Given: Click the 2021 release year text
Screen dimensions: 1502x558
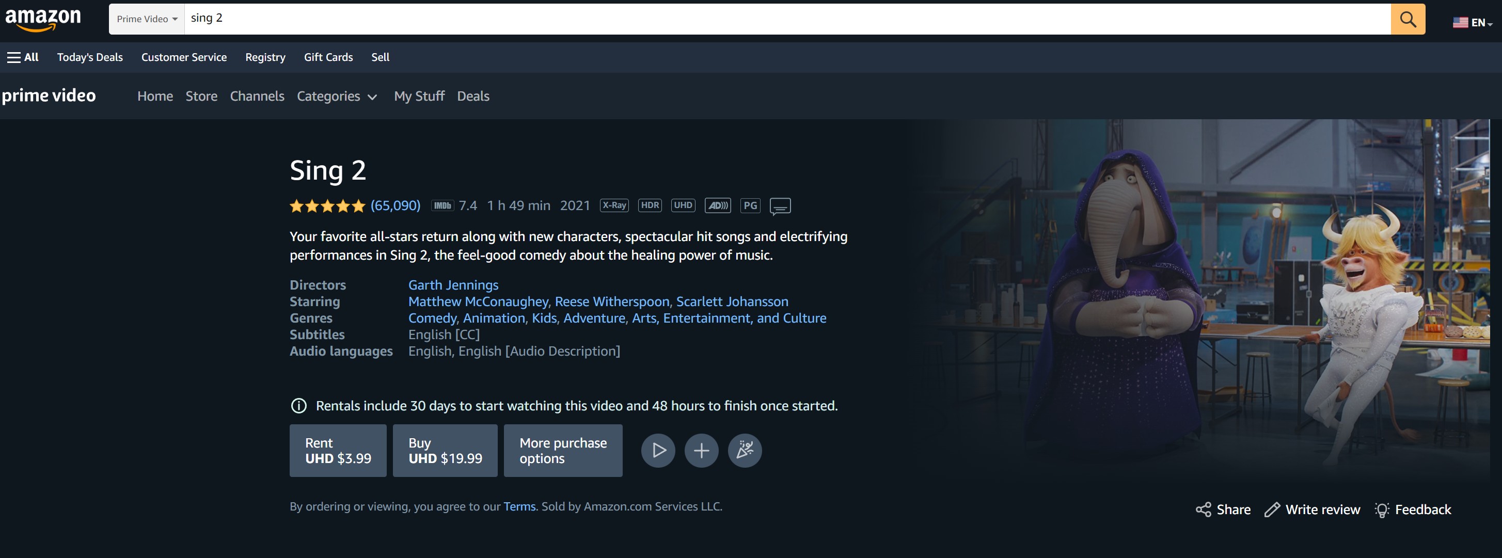Looking at the screenshot, I should click(x=575, y=206).
